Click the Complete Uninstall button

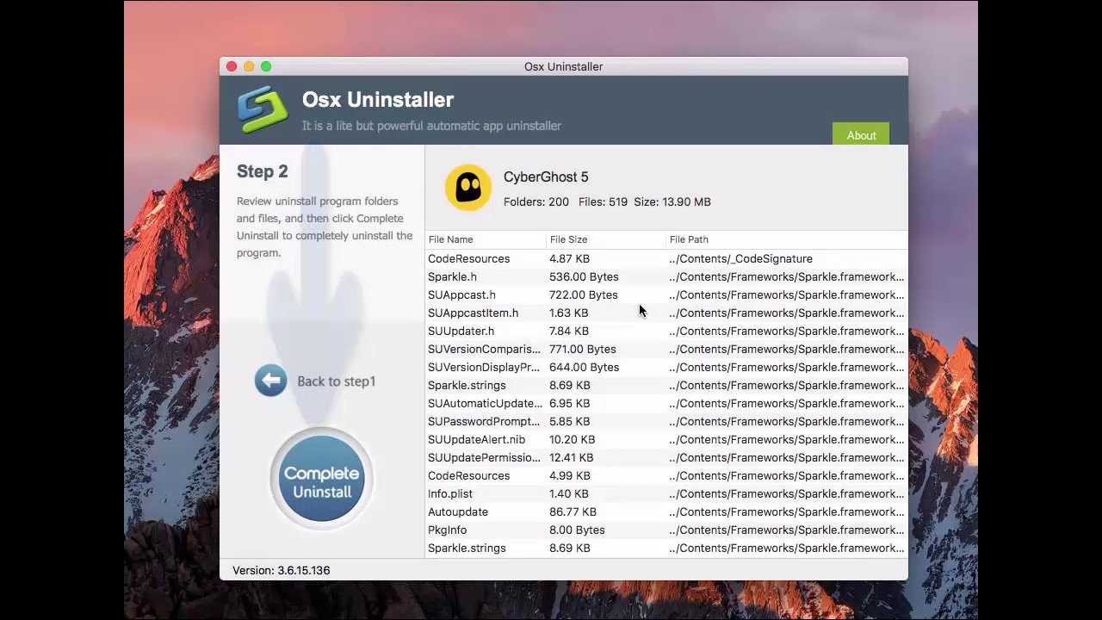coord(321,479)
